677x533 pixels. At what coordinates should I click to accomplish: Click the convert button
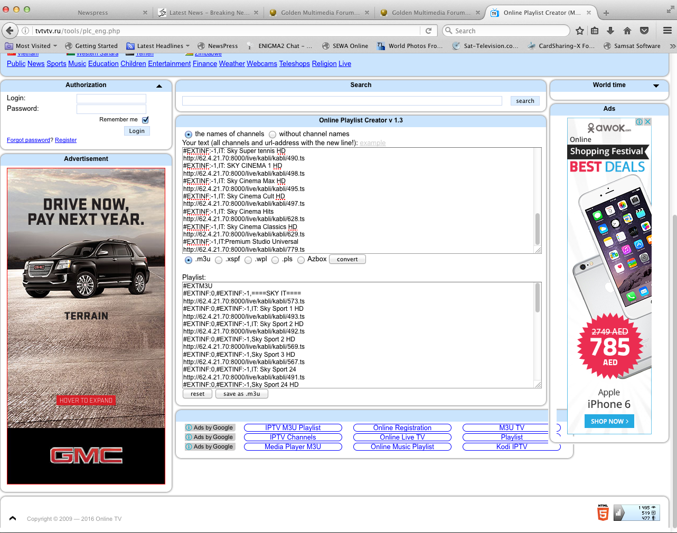[347, 259]
